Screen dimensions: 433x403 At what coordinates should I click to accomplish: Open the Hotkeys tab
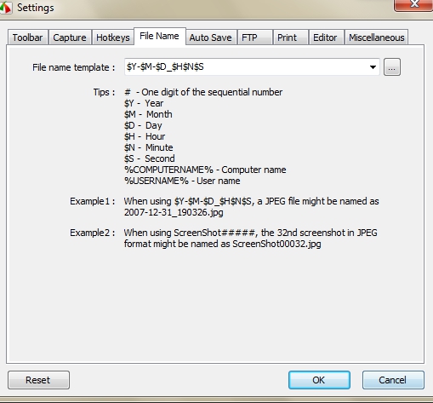(113, 37)
